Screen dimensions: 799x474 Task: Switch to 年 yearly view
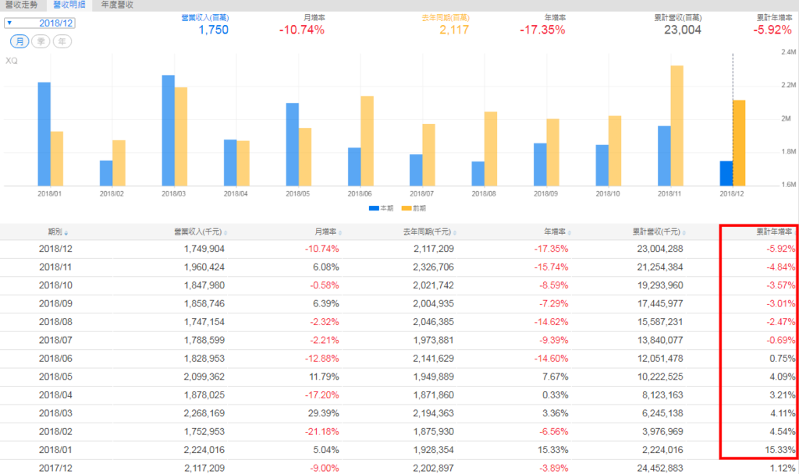pyautogui.click(x=62, y=41)
